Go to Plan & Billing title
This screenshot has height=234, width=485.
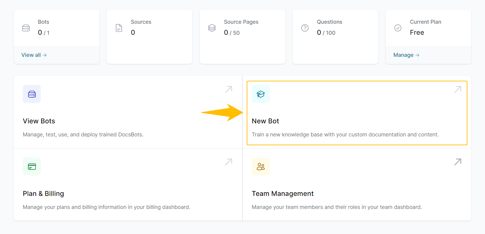(43, 194)
